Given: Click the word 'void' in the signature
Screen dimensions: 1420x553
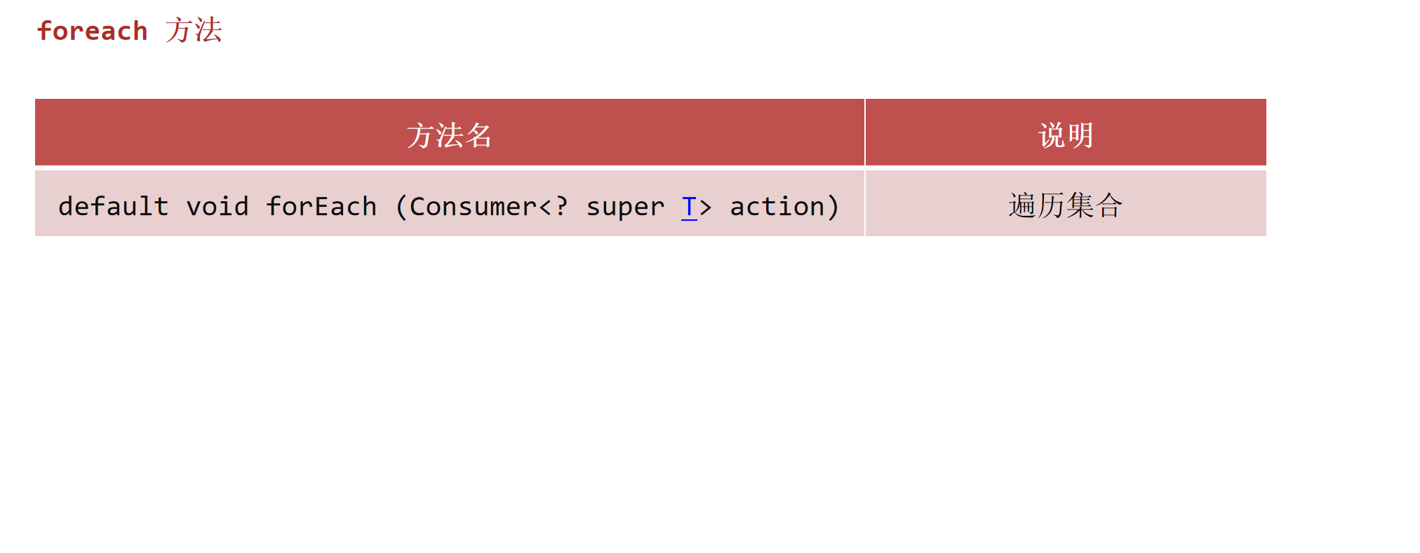Looking at the screenshot, I should 217,207.
